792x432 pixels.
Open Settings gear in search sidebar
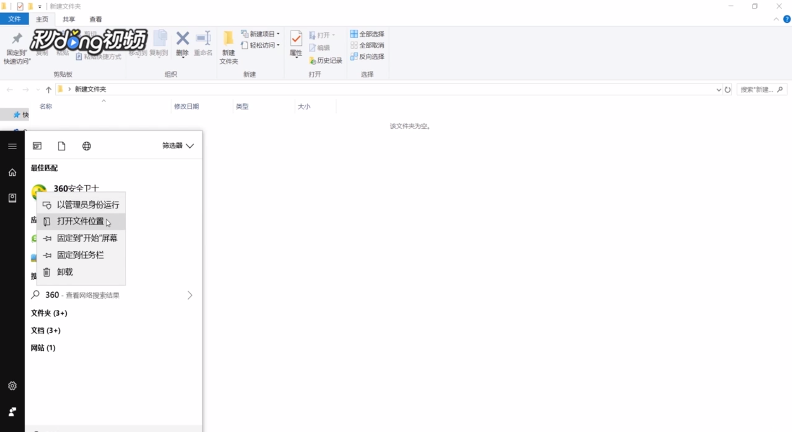pos(12,386)
